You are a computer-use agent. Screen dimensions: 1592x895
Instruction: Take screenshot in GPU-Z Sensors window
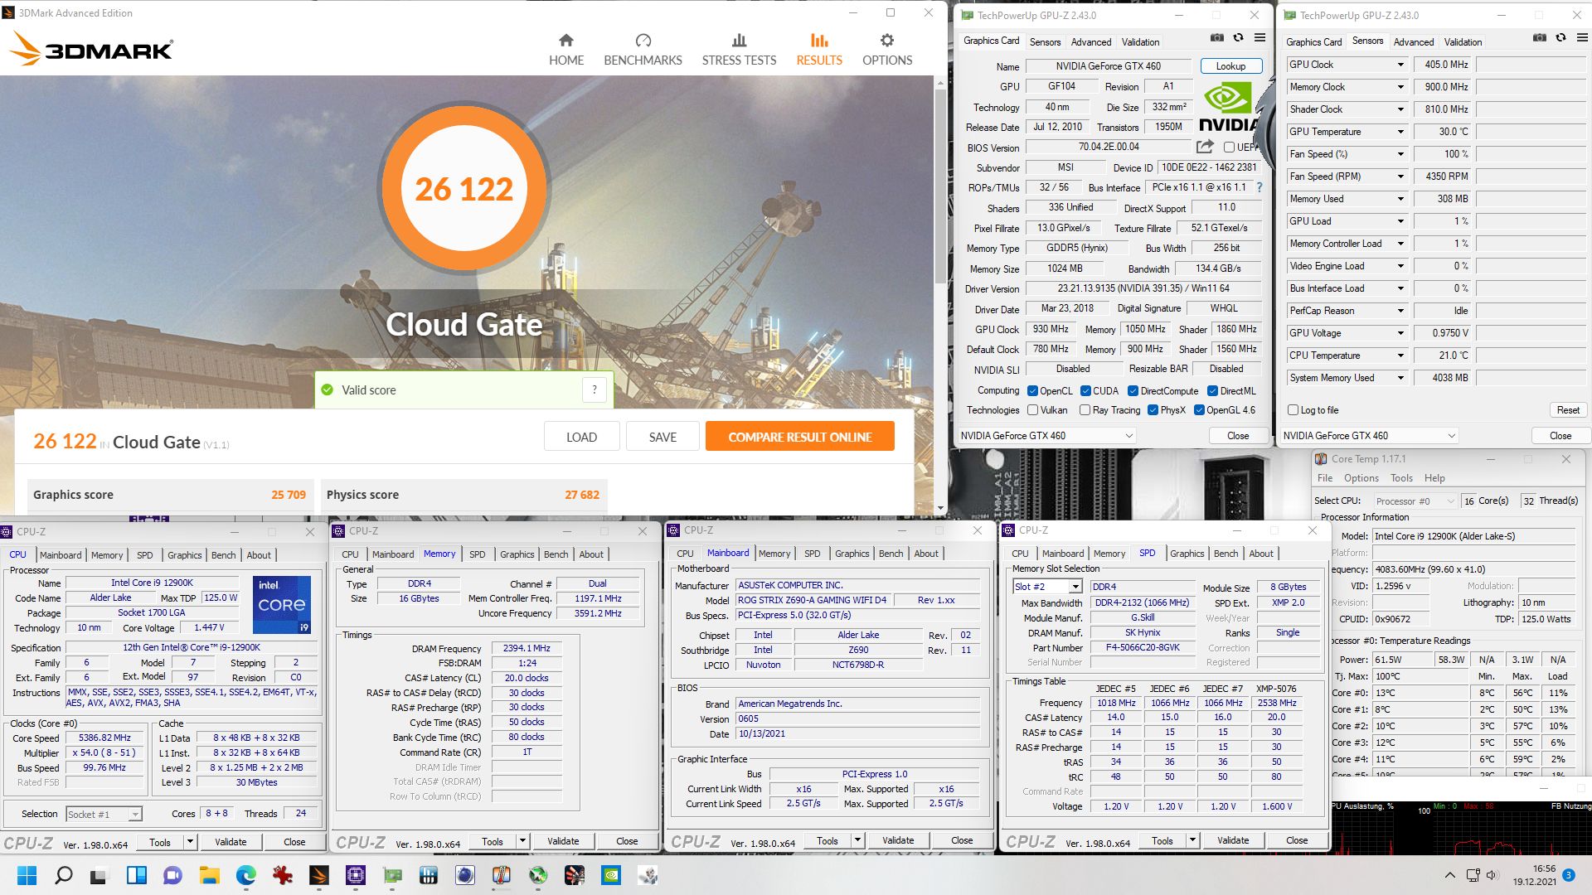click(x=1539, y=38)
